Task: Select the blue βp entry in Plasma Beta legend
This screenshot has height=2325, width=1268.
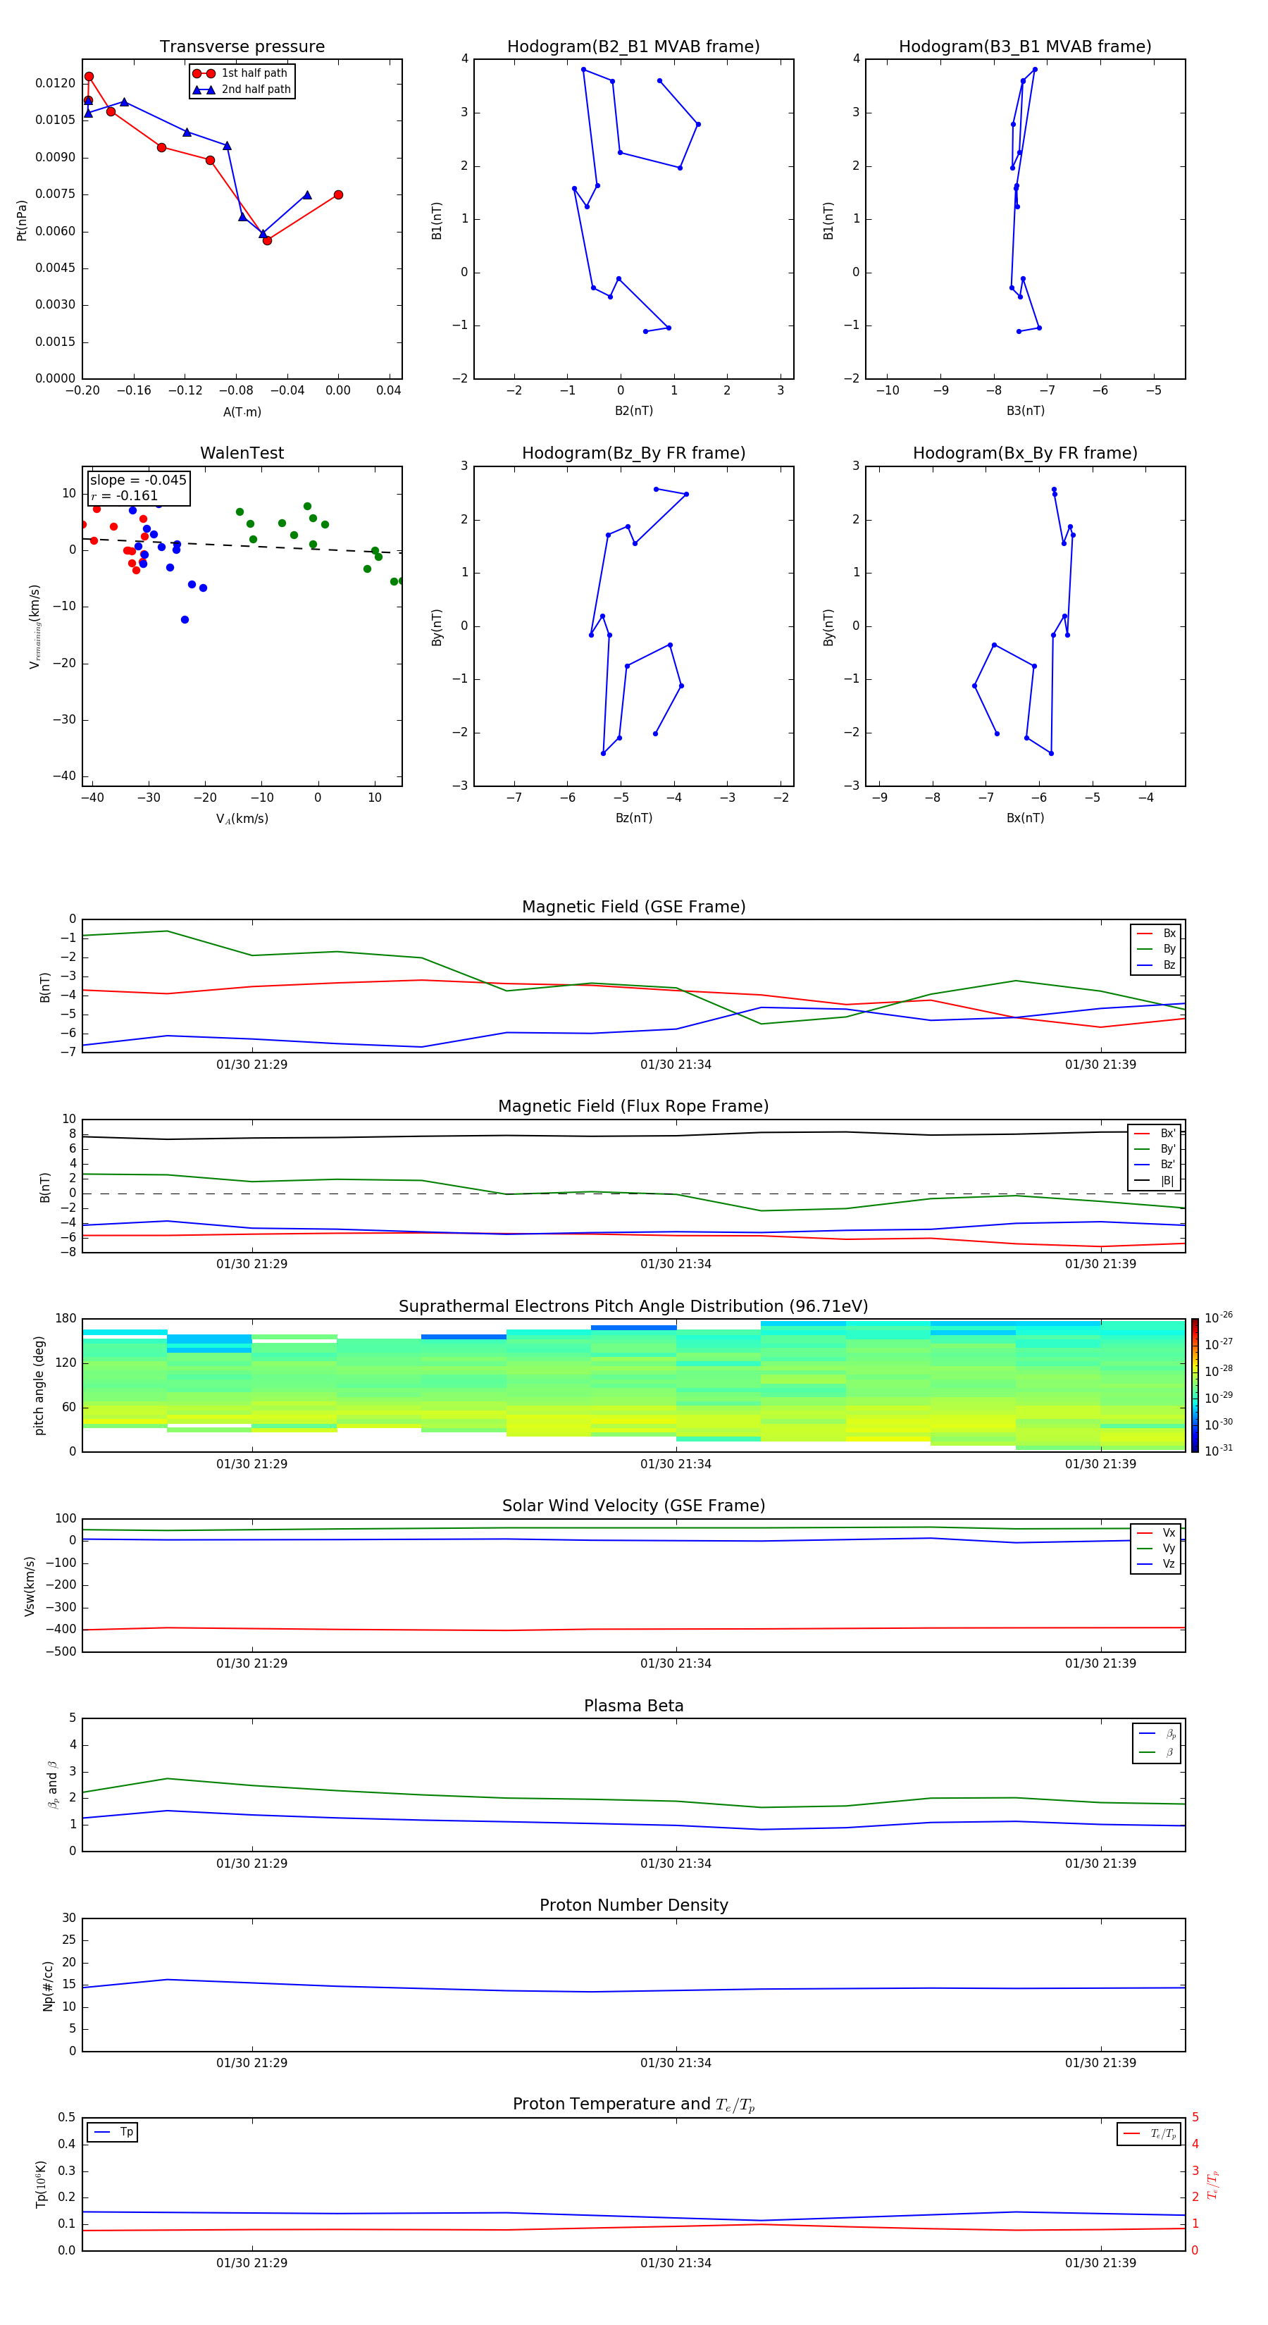Action: (1157, 1734)
